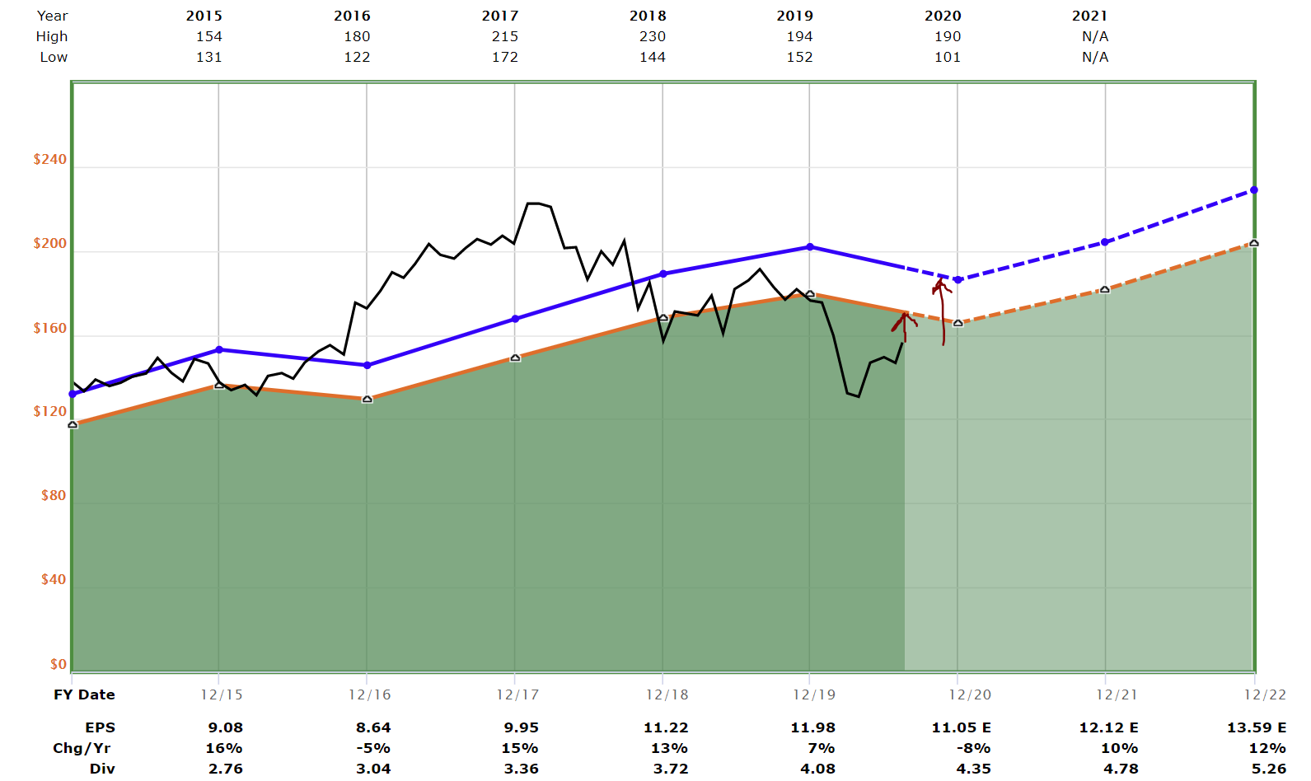Click the $80 y-axis label

(54, 495)
